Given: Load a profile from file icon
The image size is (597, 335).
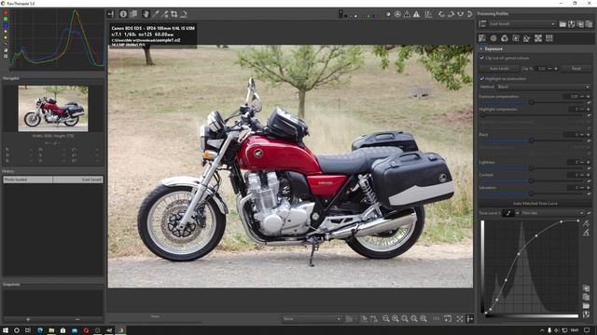Looking at the screenshot, I should tap(562, 24).
